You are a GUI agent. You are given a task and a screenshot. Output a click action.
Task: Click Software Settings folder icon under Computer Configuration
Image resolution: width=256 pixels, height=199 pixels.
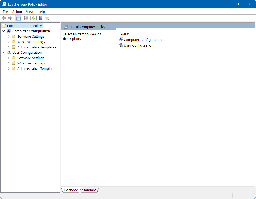[14, 36]
